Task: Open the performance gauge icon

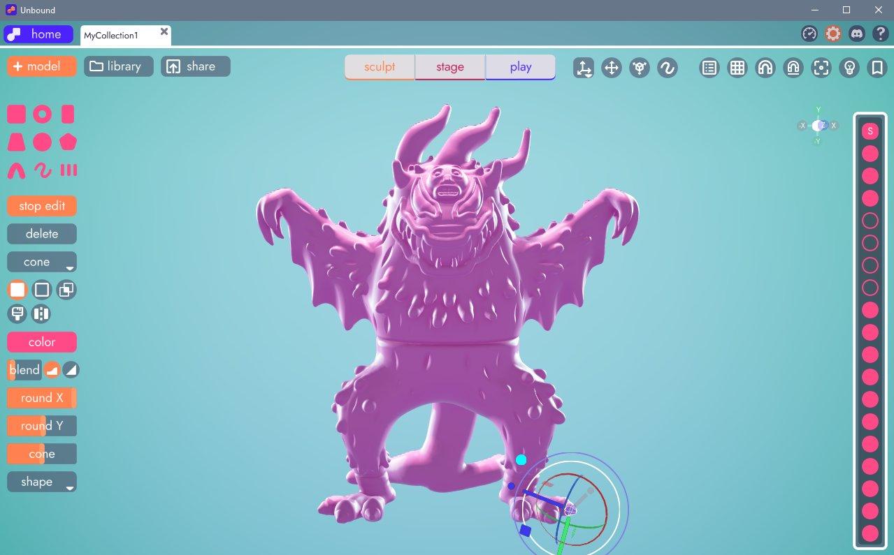Action: [809, 34]
